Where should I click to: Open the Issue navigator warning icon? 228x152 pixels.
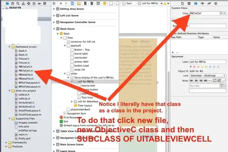pyautogui.click(x=23, y=3)
